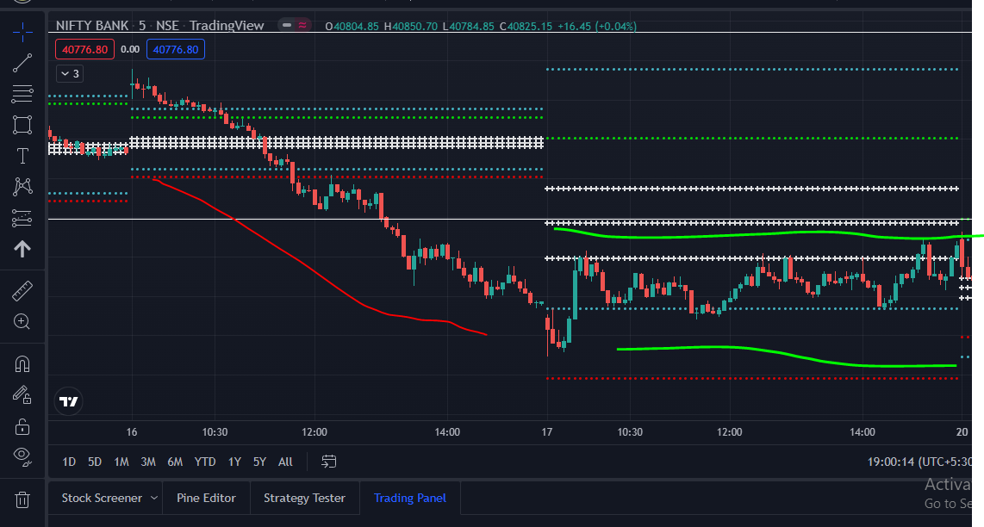Screen dimensions: 984x527
Task: Set chart range to 5Y
Action: 260,462
